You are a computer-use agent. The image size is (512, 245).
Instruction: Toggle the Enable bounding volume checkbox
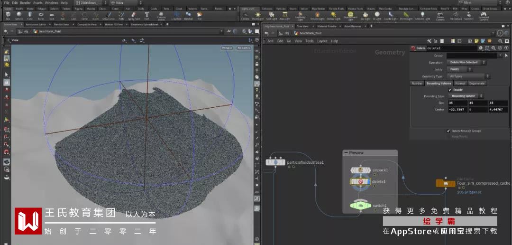(450, 89)
